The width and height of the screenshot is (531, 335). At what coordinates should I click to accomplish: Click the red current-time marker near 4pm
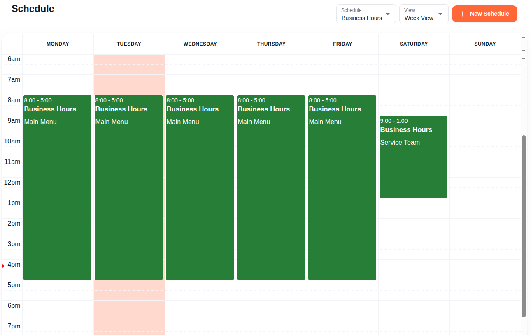click(x=3, y=266)
